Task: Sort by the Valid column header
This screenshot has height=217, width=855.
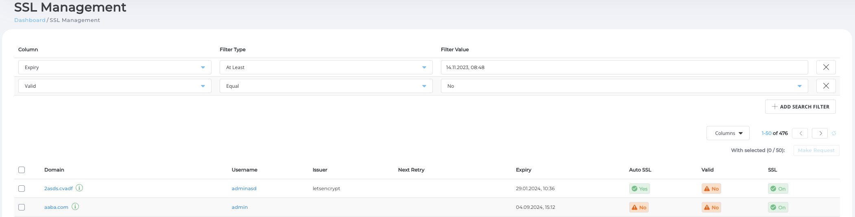Action: click(707, 170)
